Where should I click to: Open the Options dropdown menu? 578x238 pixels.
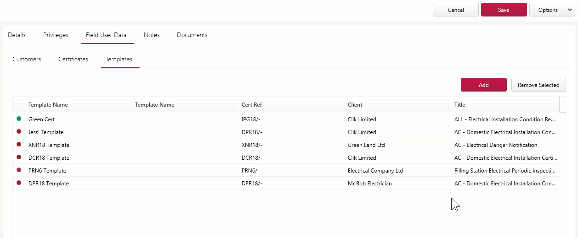click(x=551, y=10)
